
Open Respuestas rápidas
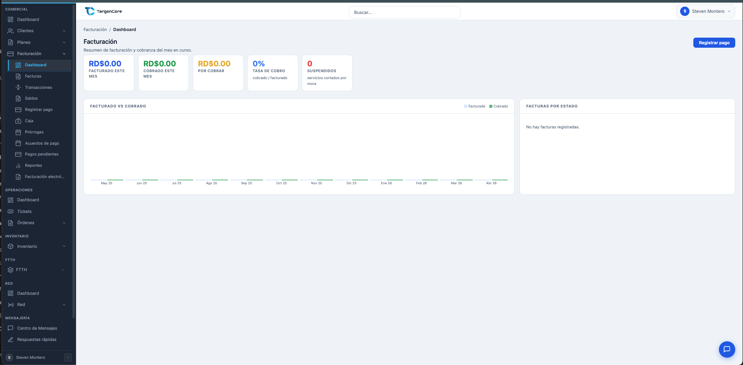click(37, 339)
